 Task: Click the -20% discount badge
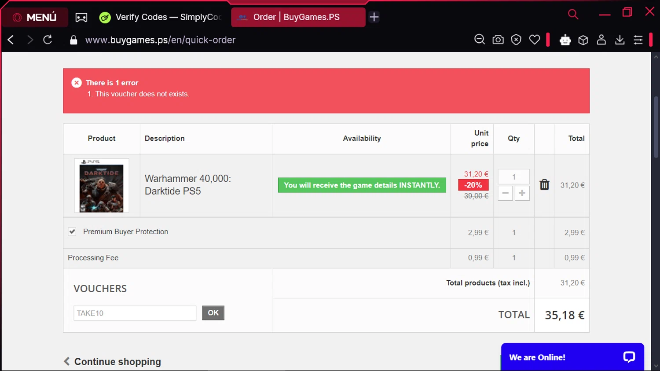tap(473, 185)
